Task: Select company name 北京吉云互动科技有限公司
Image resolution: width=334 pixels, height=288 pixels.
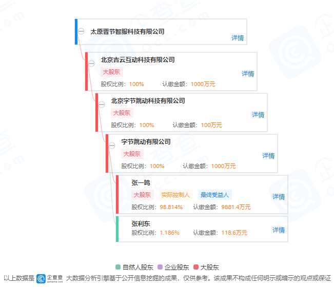Action: click(137, 60)
